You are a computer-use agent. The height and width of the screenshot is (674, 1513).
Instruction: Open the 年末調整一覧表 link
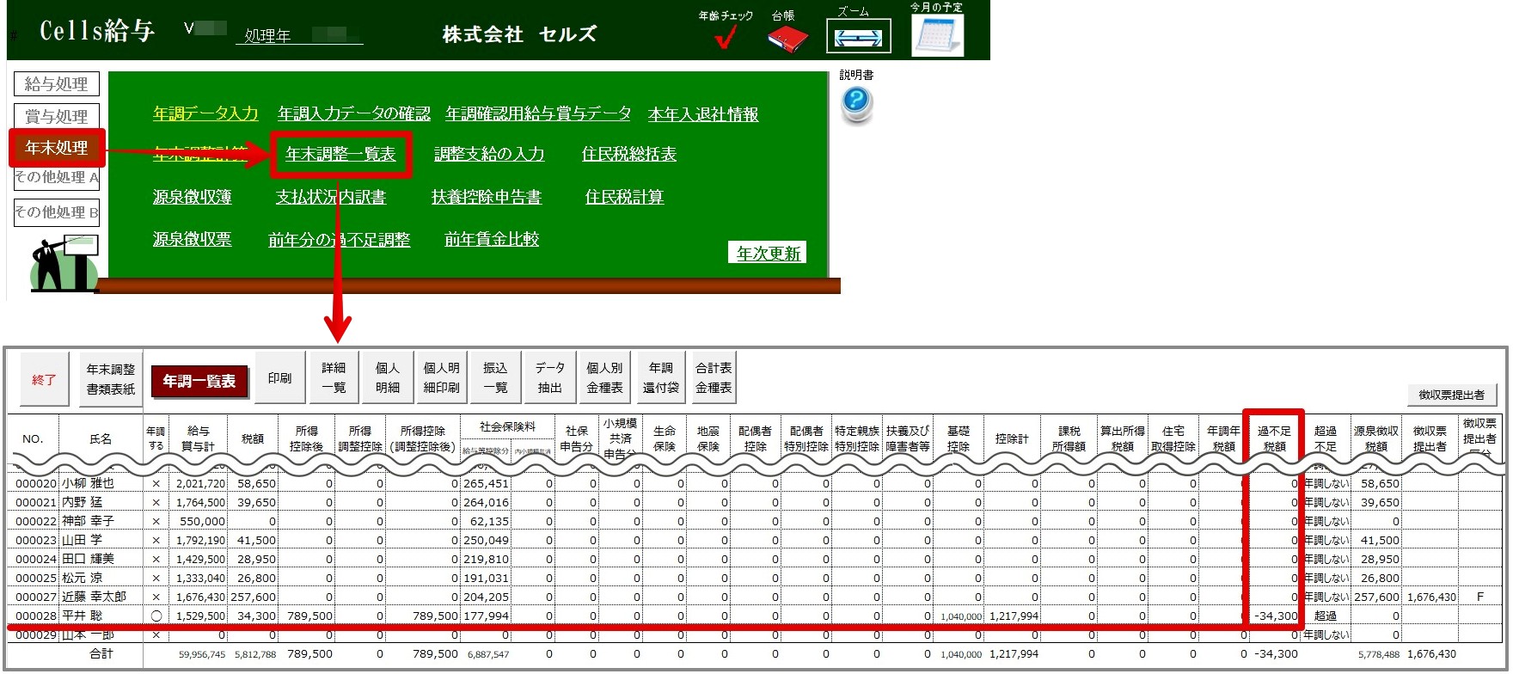point(340,154)
